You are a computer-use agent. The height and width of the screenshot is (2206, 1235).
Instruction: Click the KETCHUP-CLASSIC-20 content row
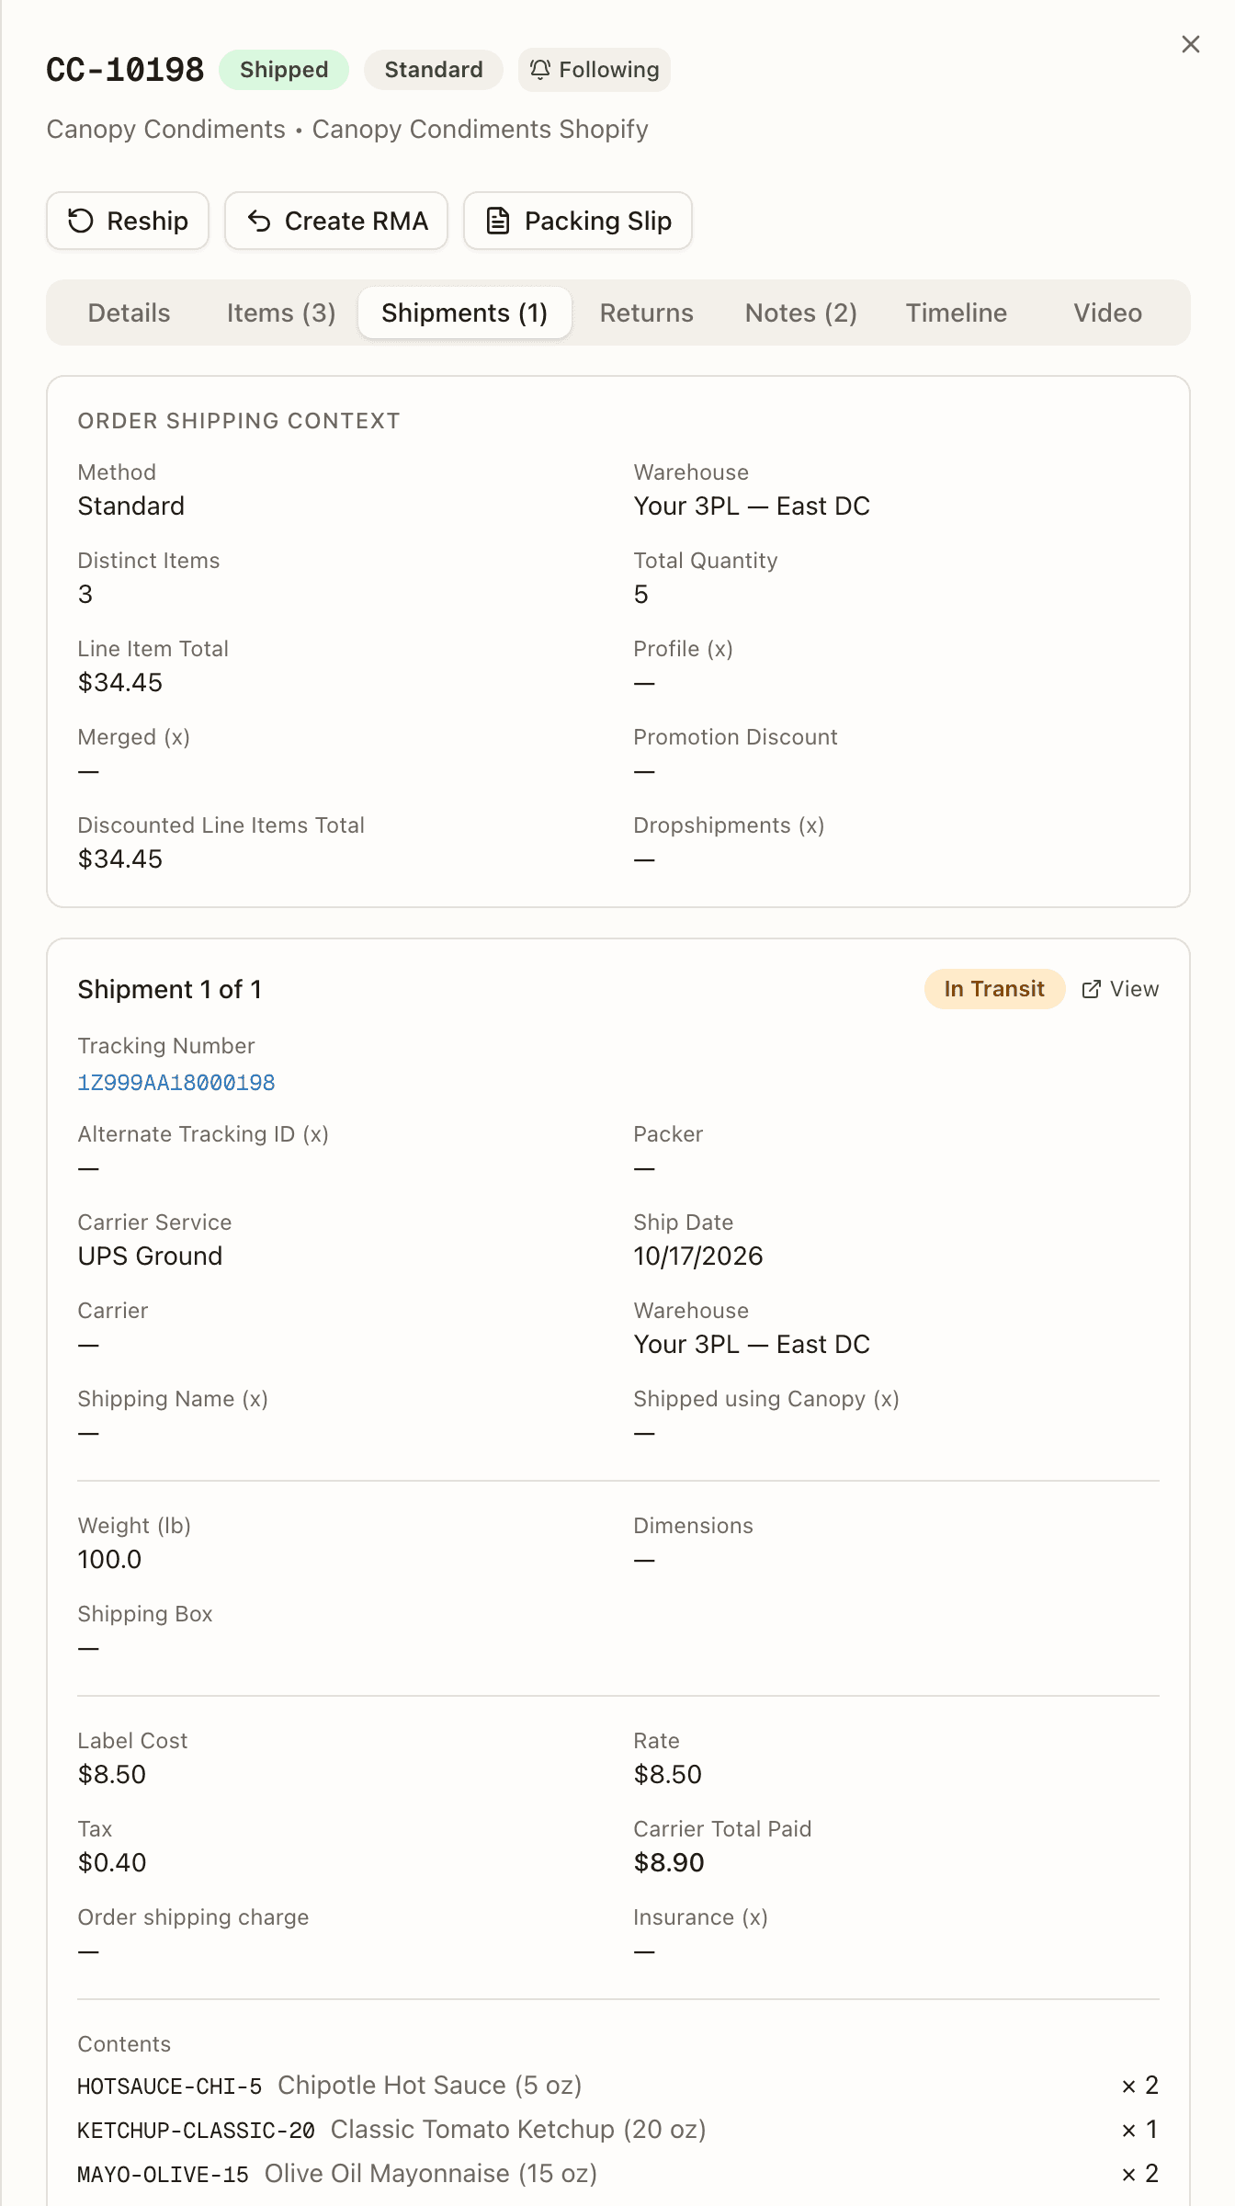(617, 2130)
